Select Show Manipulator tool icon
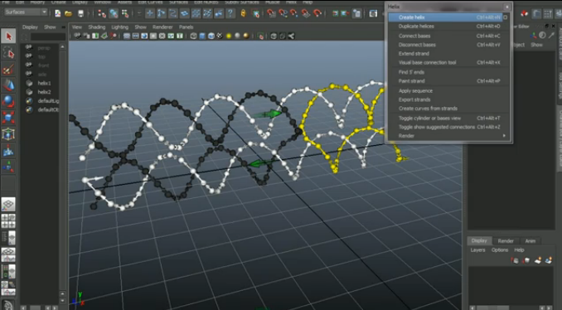The height and width of the screenshot is (310, 562). point(8,167)
